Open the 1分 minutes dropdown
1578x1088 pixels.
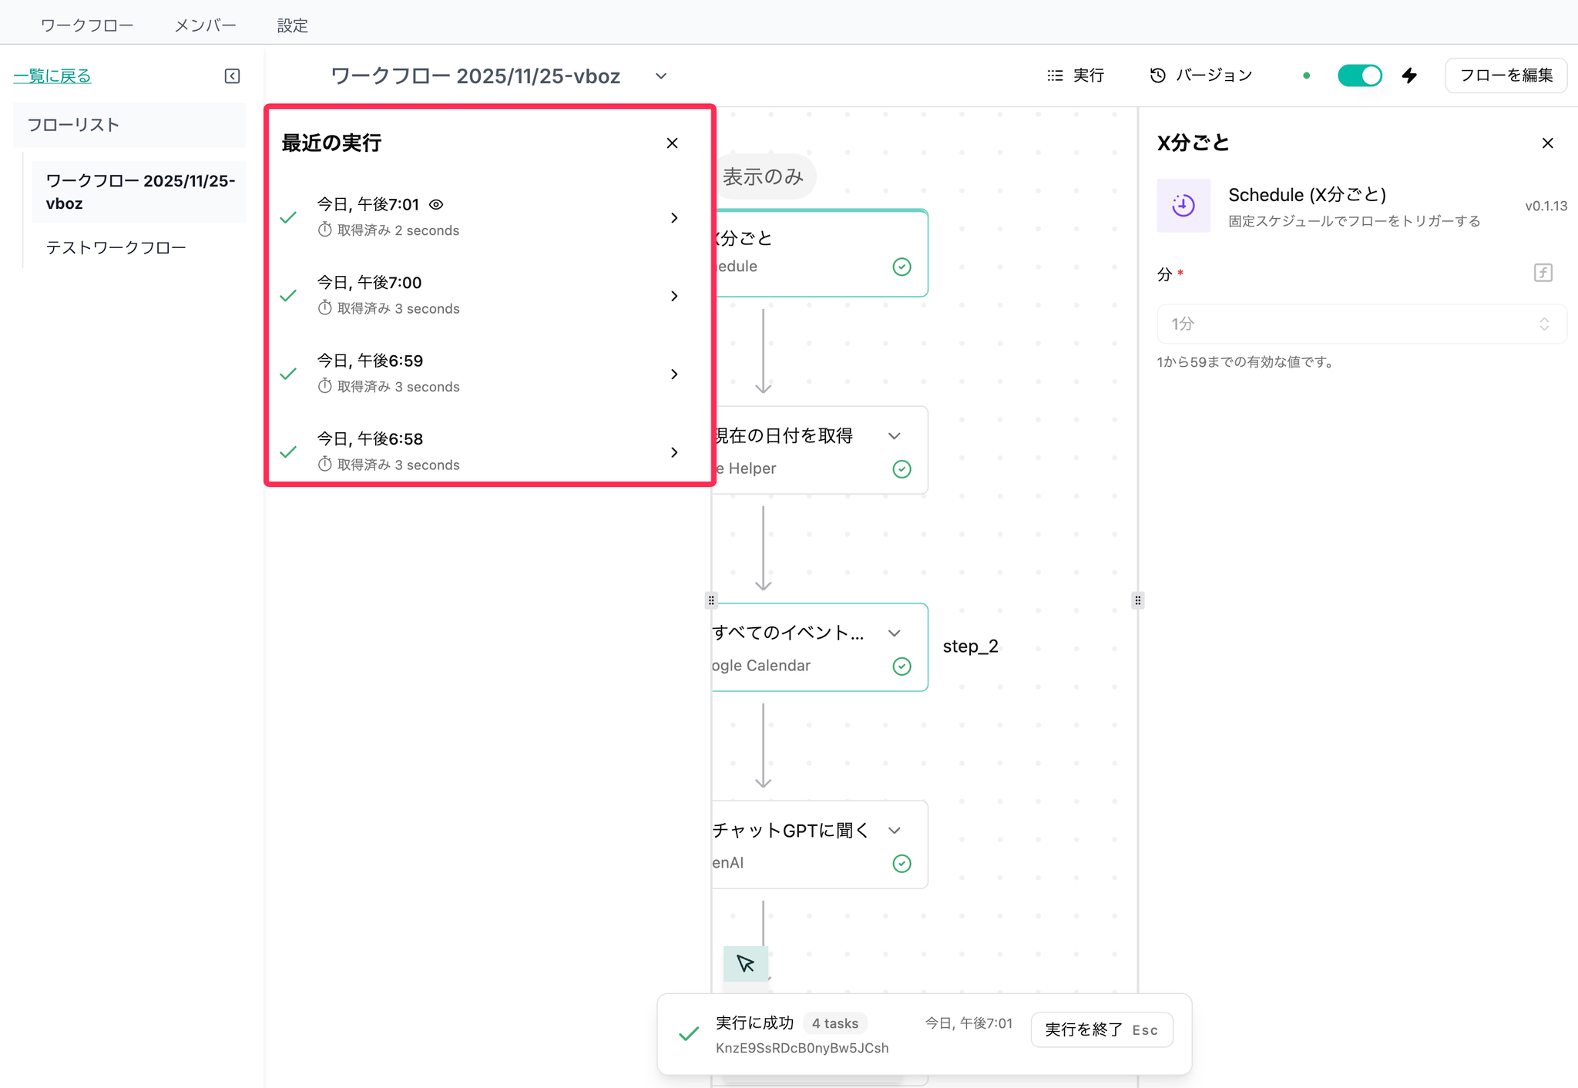coord(1361,324)
